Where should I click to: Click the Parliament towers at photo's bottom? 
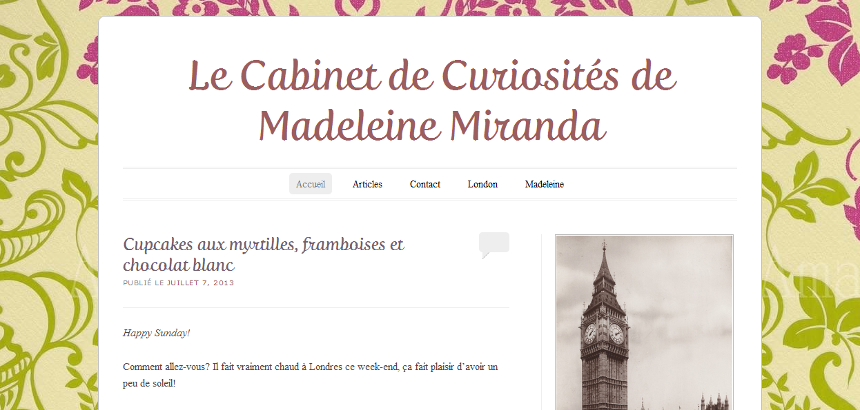711,402
